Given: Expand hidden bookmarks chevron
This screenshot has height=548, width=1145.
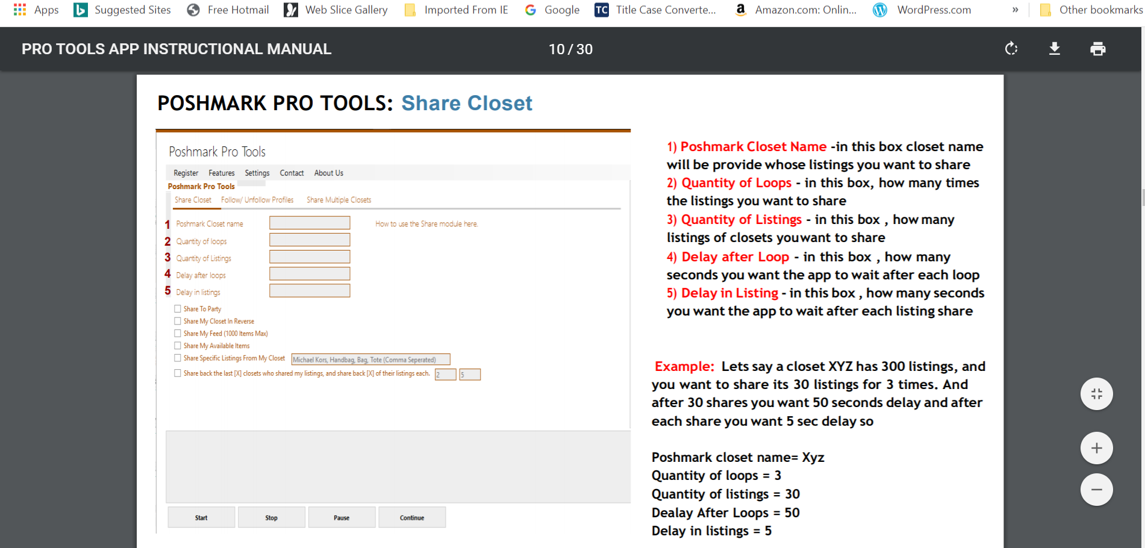Looking at the screenshot, I should (x=1016, y=10).
